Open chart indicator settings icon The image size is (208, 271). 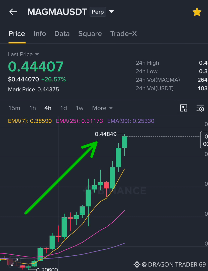coord(200,108)
